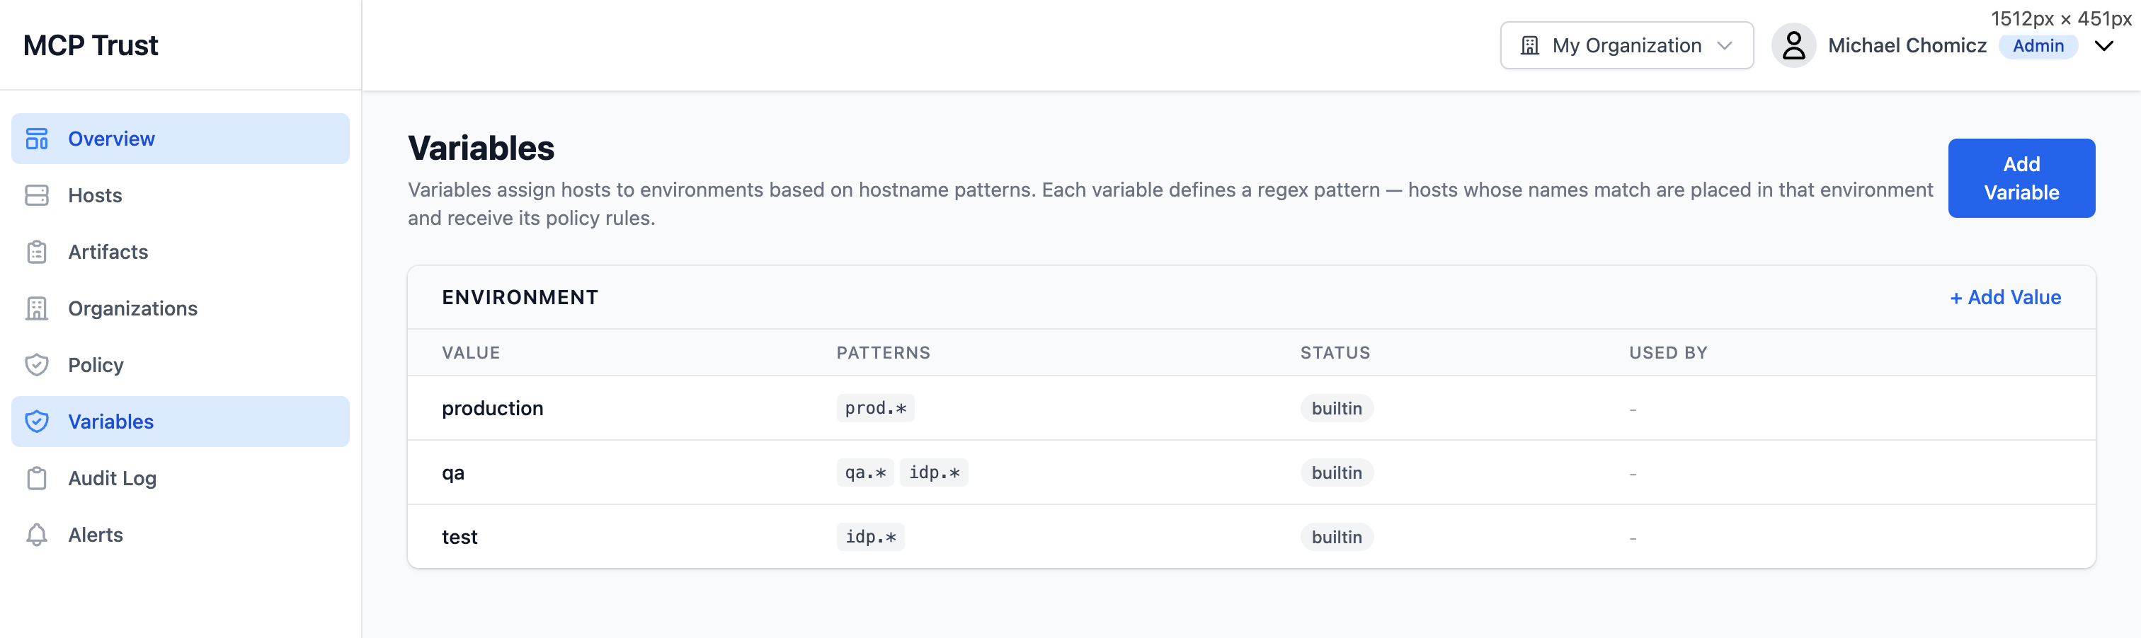This screenshot has height=638, width=2141.
Task: Click the builtin status badge for qa
Action: pos(1335,472)
